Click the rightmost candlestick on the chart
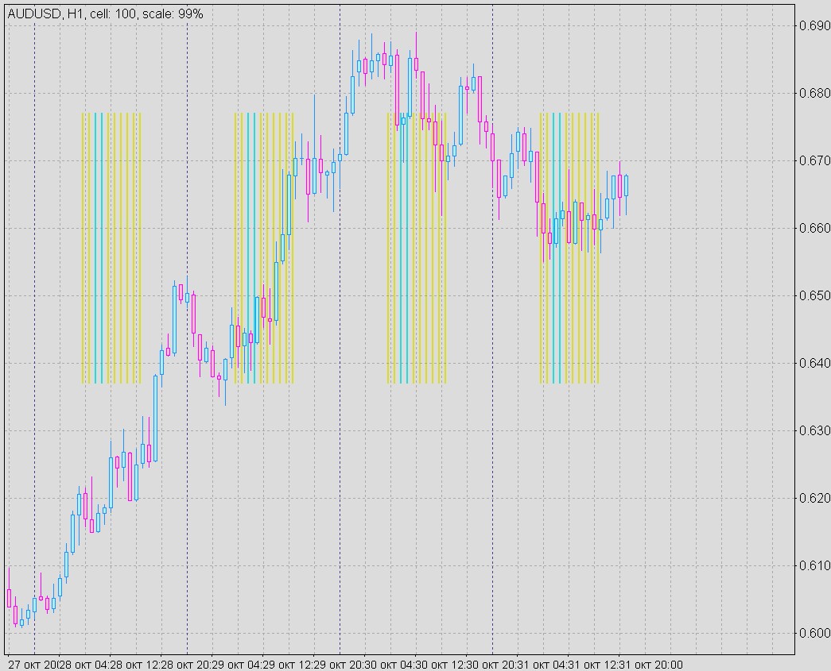 (626, 186)
